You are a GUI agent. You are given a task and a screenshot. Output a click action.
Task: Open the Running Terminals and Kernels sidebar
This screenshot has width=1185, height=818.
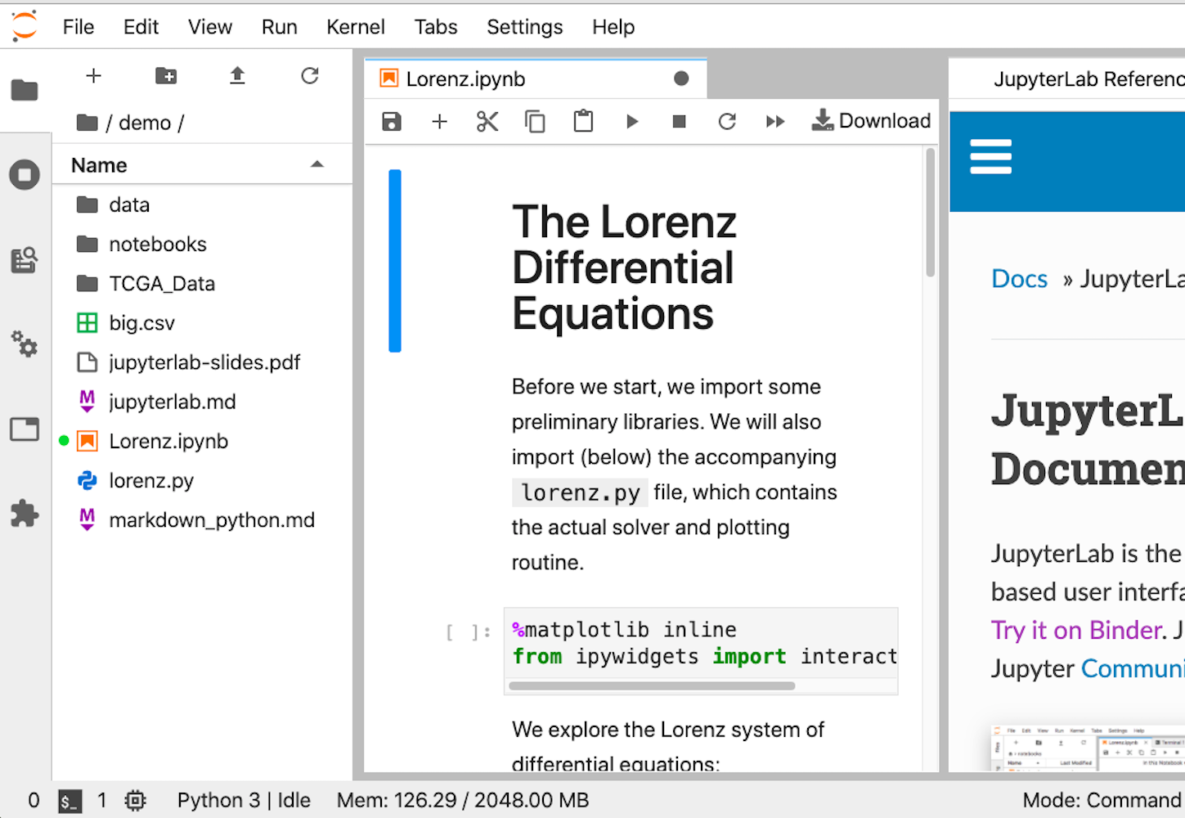pyautogui.click(x=25, y=174)
